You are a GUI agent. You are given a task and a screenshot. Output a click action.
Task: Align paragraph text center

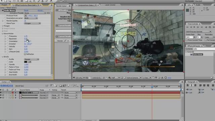[191, 85]
